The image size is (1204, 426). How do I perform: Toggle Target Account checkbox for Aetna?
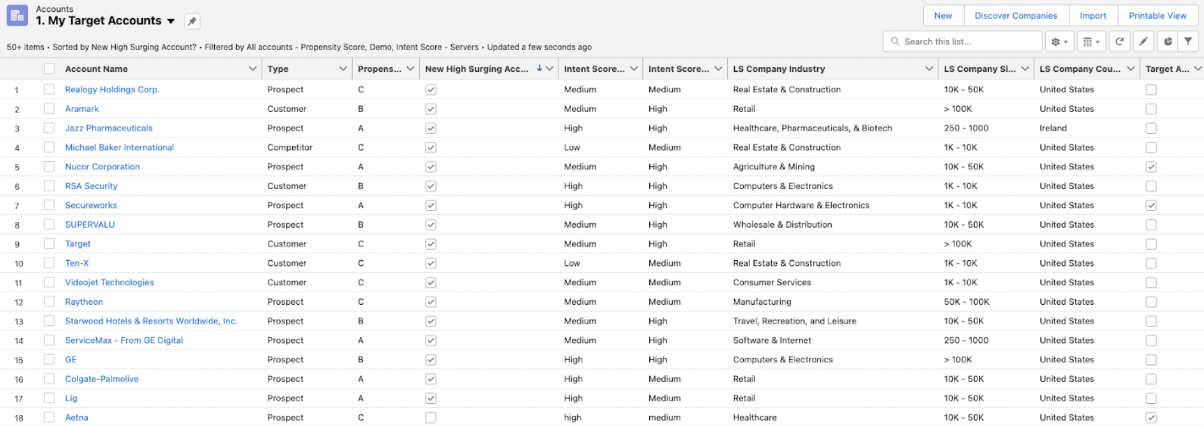pos(1151,417)
